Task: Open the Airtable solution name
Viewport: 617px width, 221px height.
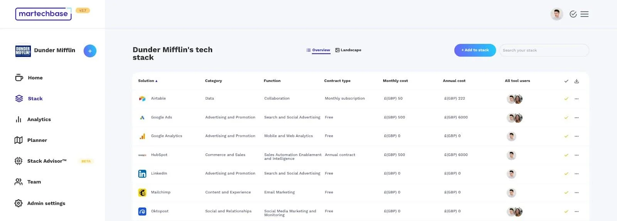Action: click(x=158, y=98)
